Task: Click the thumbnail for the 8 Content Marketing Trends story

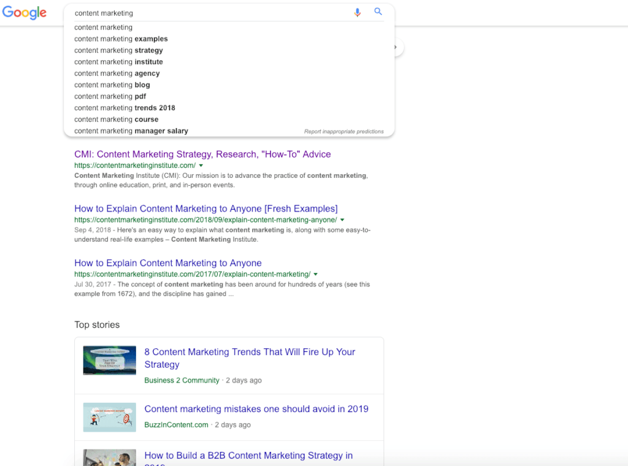Action: click(109, 361)
